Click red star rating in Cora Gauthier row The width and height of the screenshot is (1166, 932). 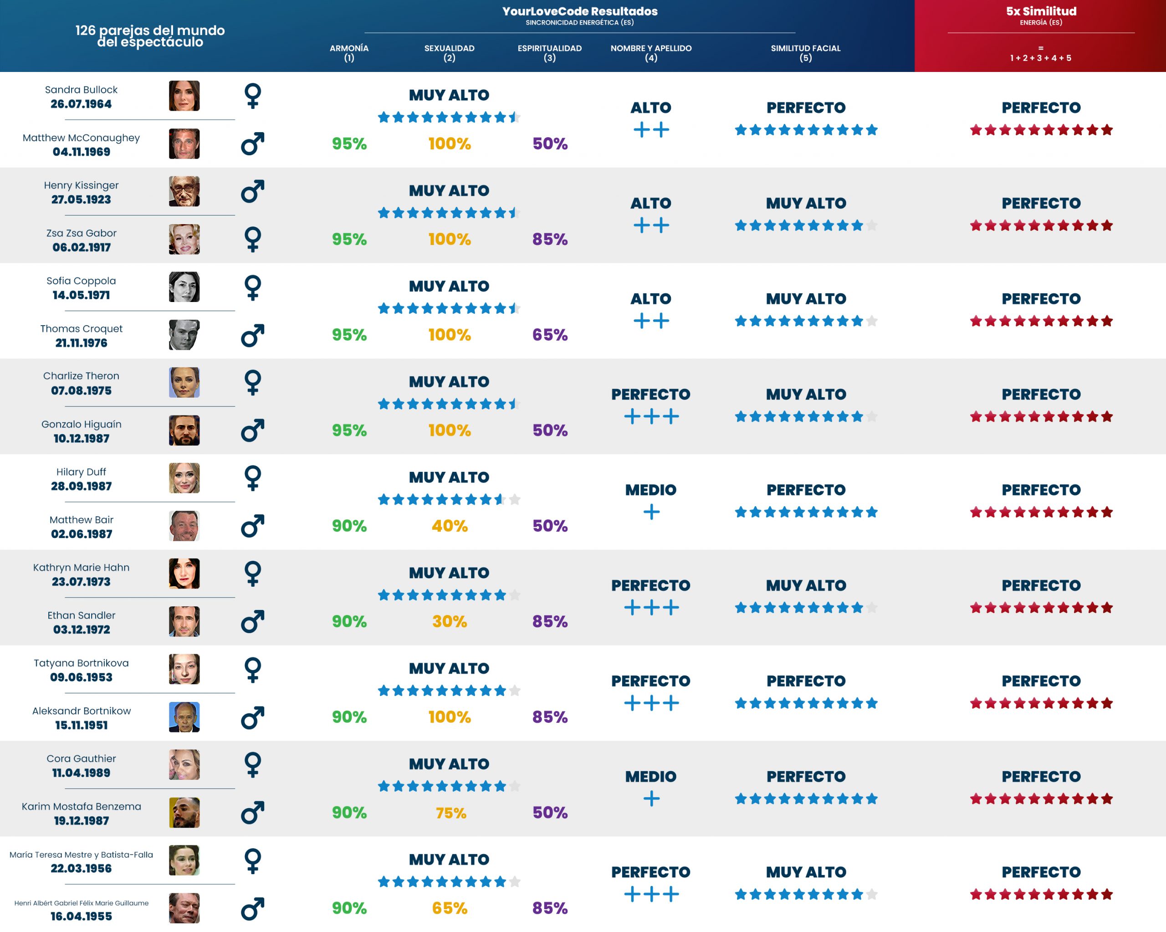coord(1041,799)
